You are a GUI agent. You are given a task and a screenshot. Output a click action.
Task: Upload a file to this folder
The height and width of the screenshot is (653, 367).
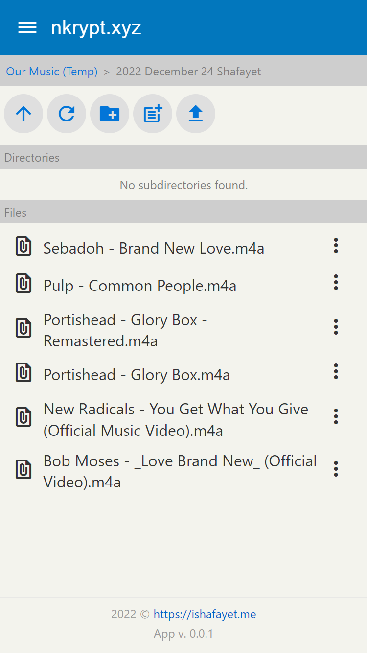tap(196, 114)
